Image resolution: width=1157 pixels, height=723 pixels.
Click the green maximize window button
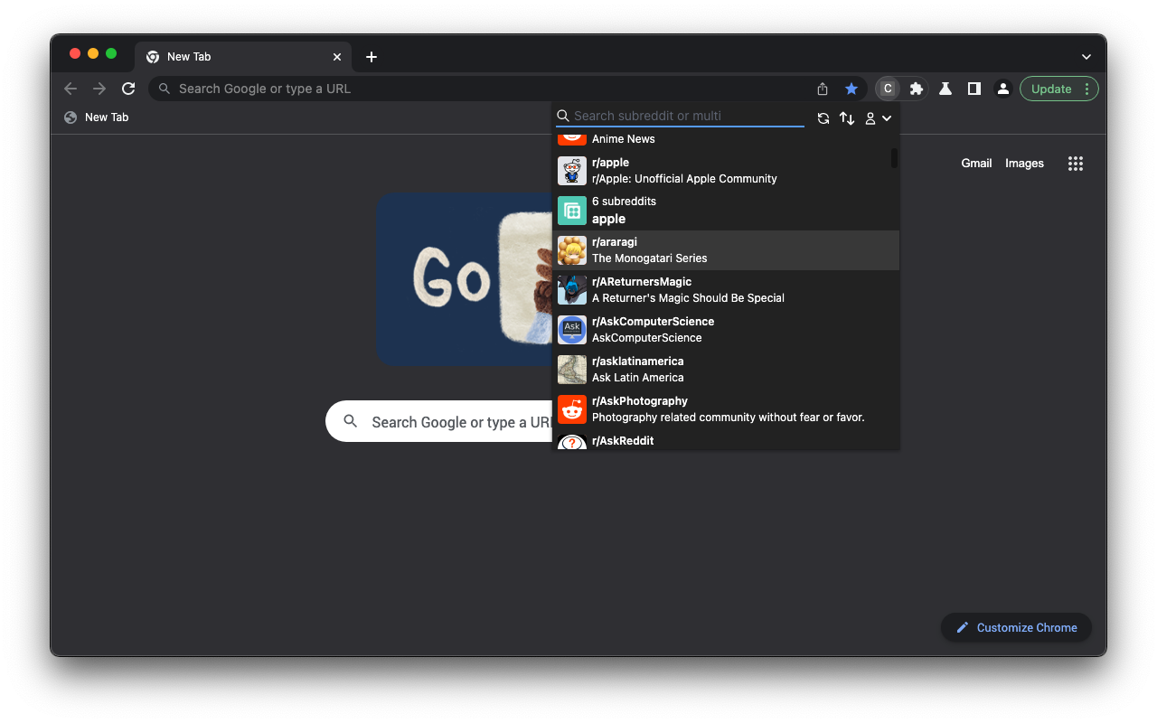point(111,53)
